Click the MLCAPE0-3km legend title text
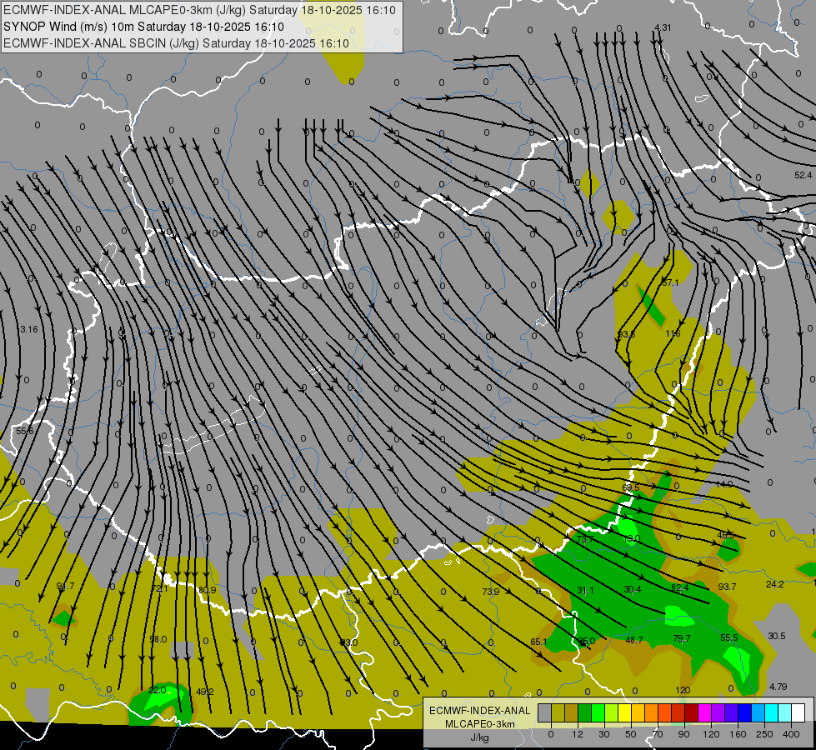 click(x=480, y=724)
